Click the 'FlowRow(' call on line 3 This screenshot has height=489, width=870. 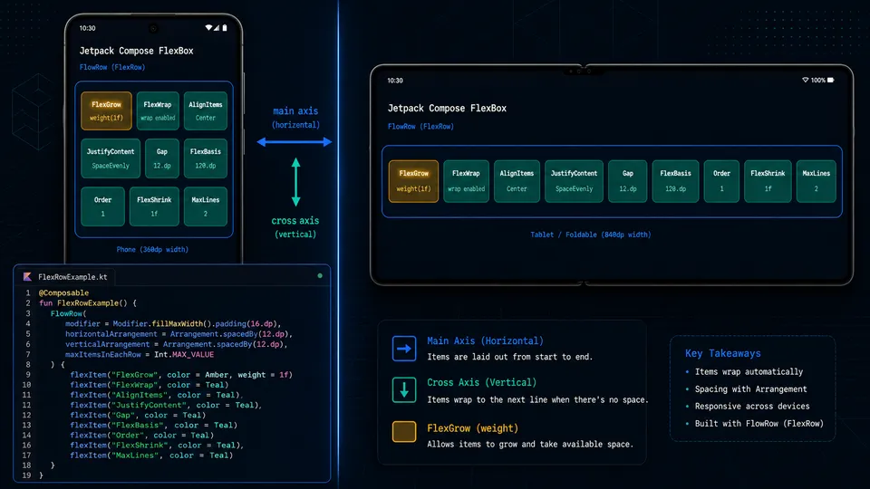point(68,314)
